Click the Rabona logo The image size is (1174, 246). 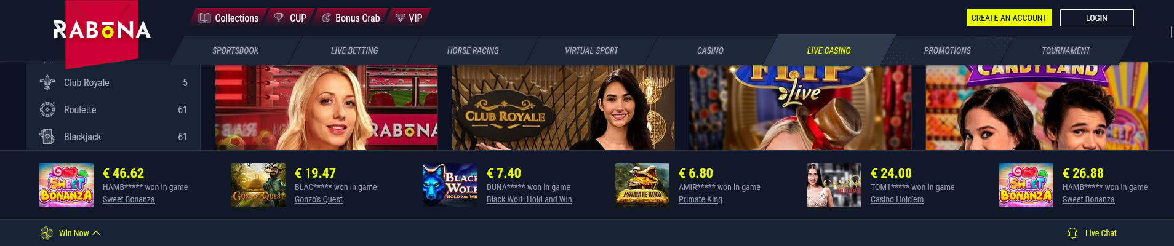(102, 30)
